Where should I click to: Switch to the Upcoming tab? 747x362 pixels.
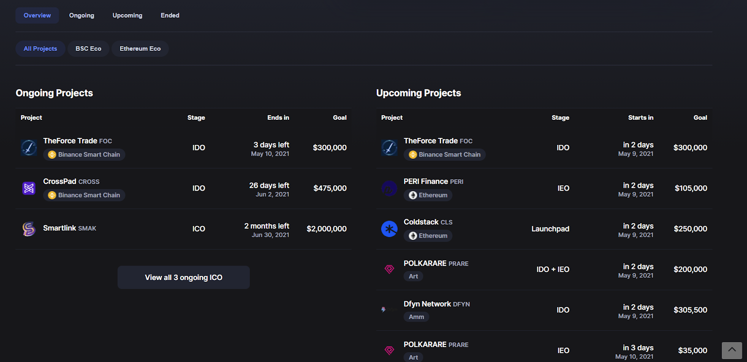(x=127, y=15)
